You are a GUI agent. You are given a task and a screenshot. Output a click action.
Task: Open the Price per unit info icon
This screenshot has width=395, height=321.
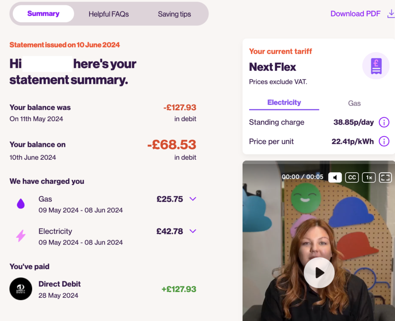pos(384,141)
